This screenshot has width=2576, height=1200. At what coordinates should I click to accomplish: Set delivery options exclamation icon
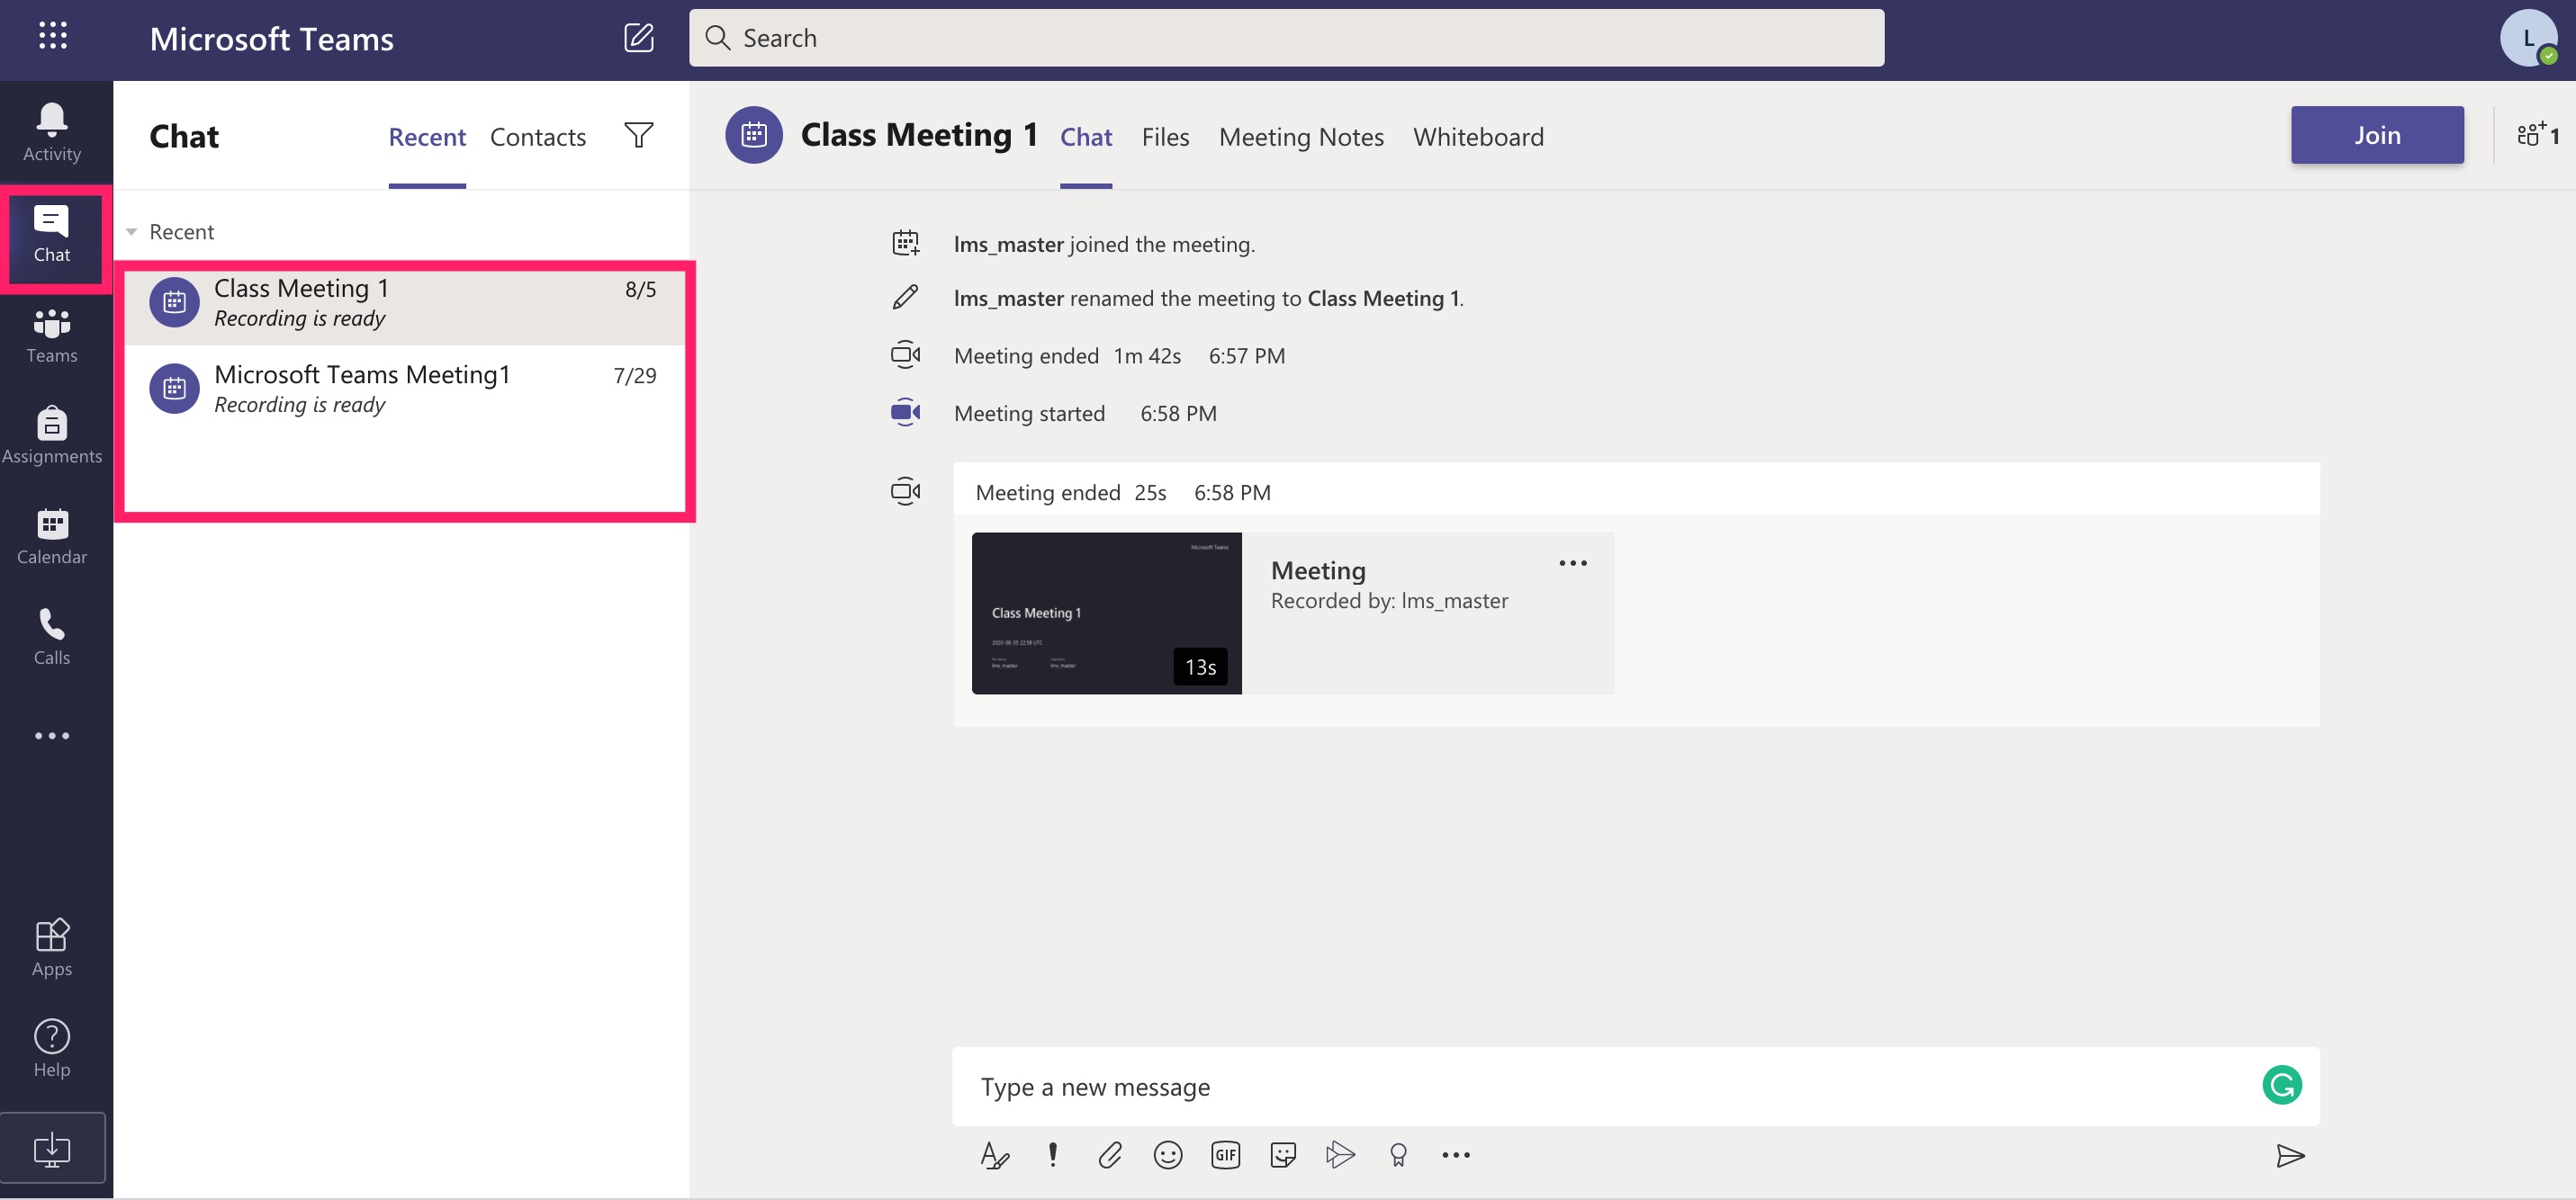1052,1156
